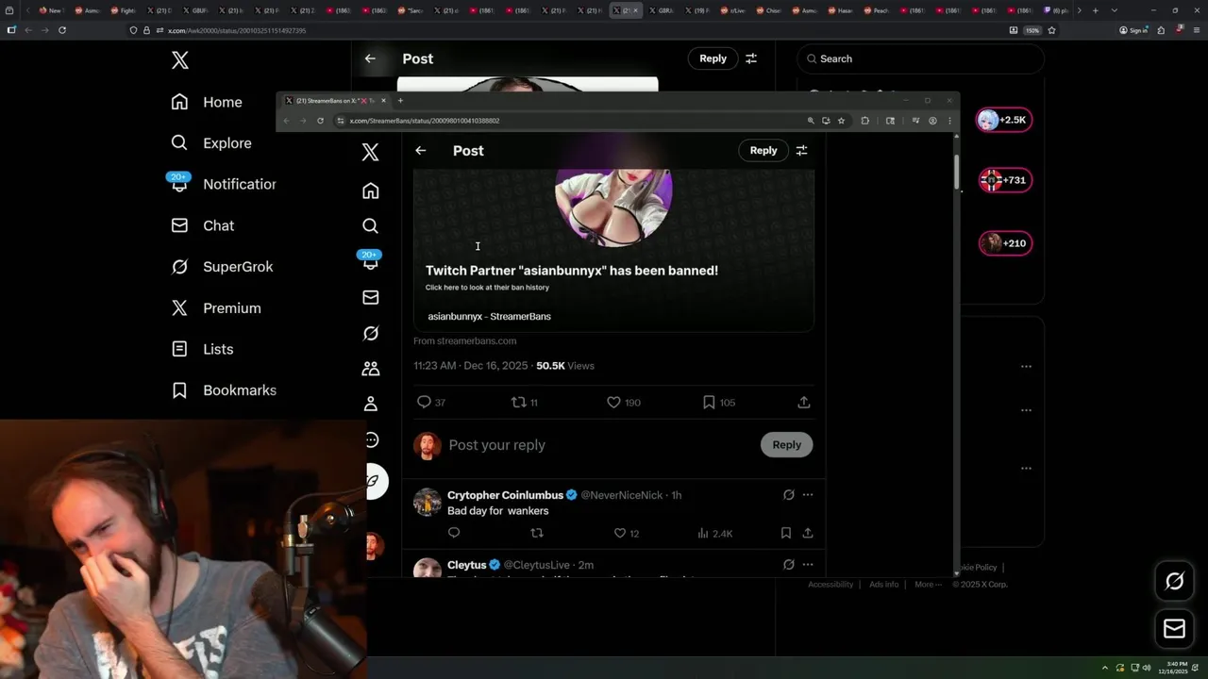1208x679 pixels.
Task: Open new tab plus in front browser window
Action: (x=400, y=101)
